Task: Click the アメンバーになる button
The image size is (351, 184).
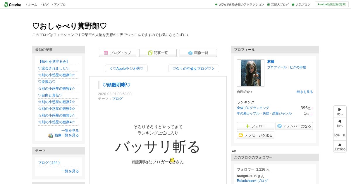Action: [x=294, y=126]
